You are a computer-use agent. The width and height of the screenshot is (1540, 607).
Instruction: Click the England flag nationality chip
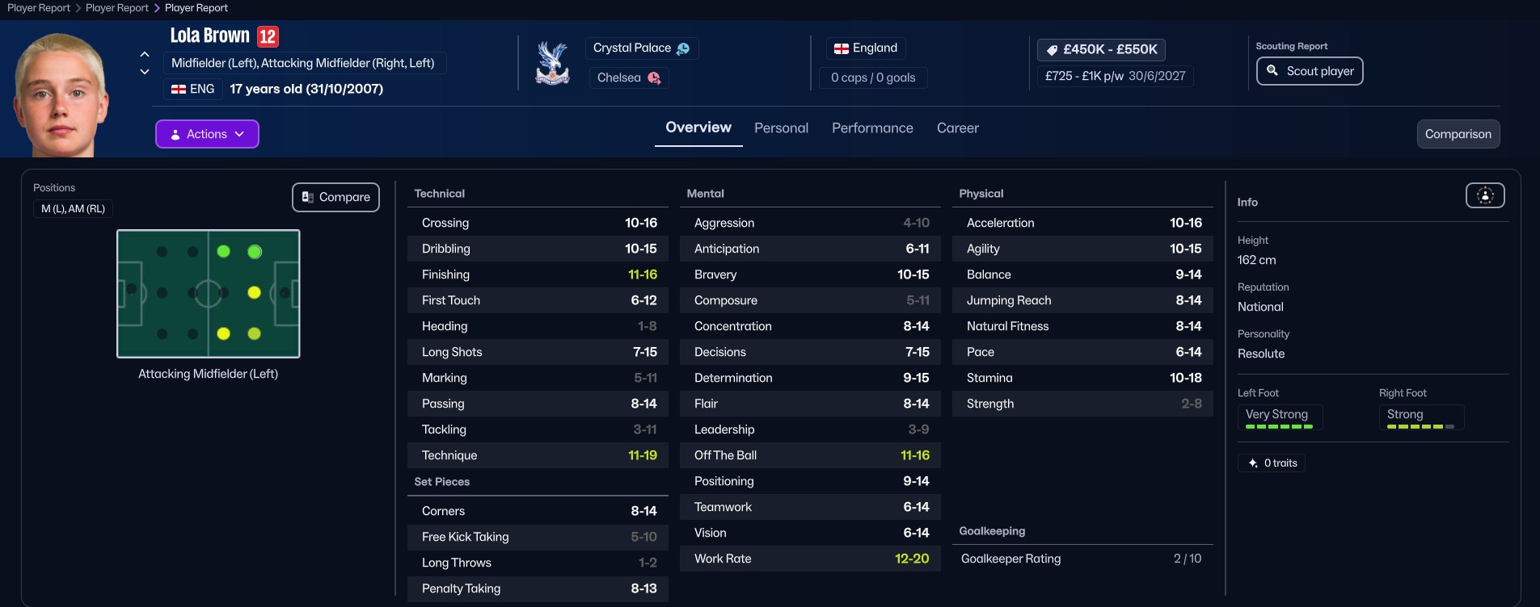[866, 48]
